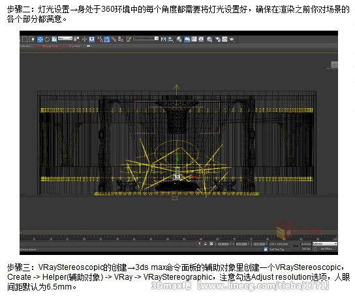Click the animation track bar ruler
355x298 pixels.
pyautogui.click(x=179, y=237)
